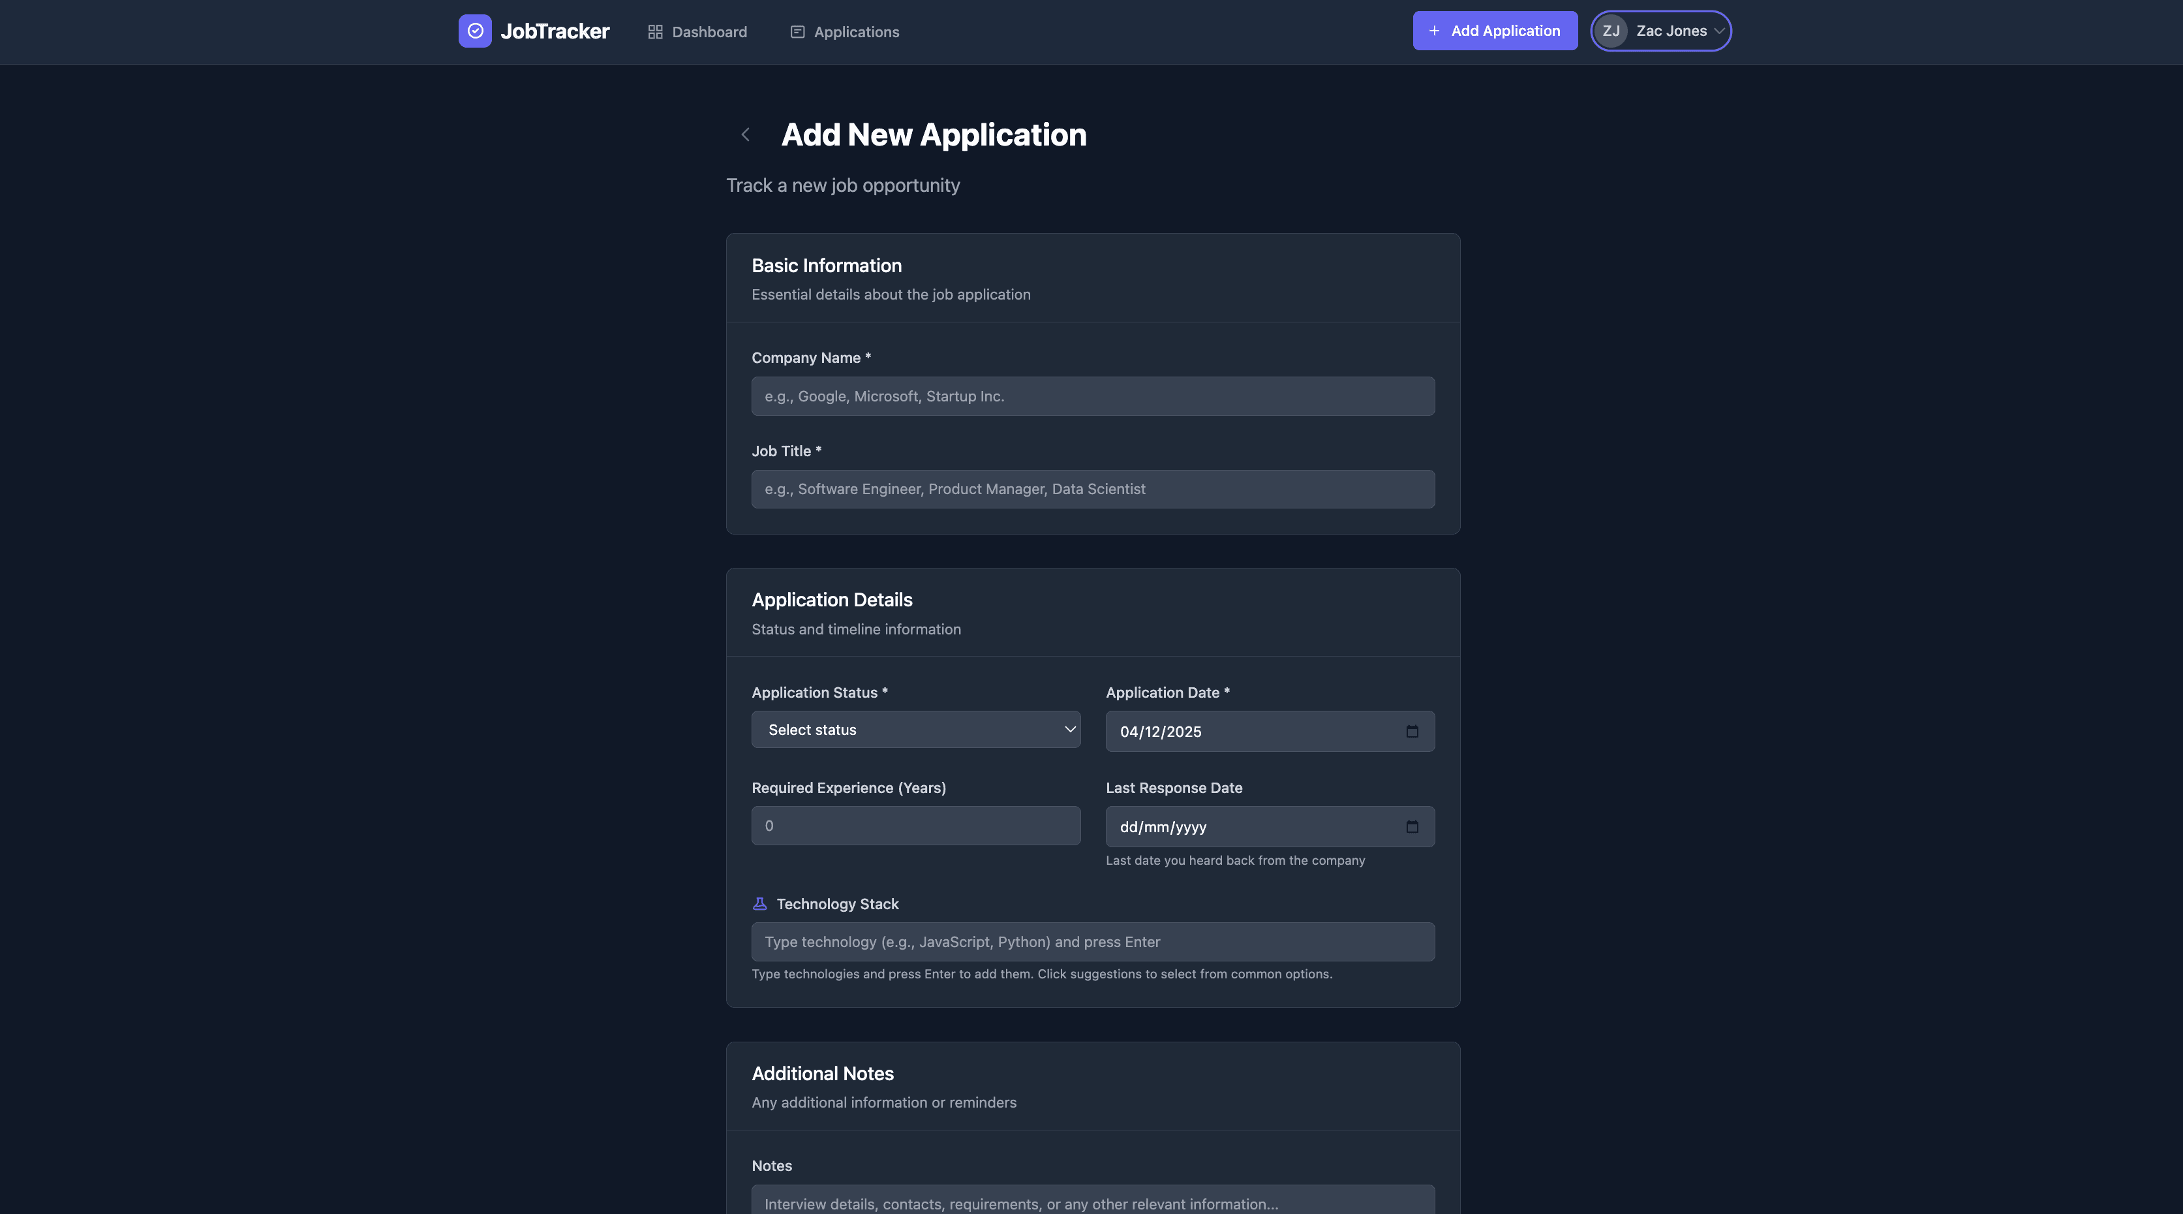Open the Last Response Date calendar icon
The width and height of the screenshot is (2183, 1214).
1412,826
